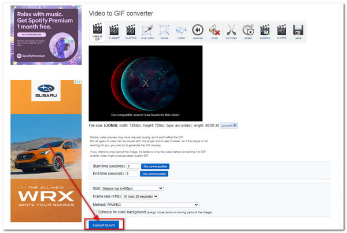The image size is (347, 233).
Task: Follow the 'crop the video' link
Action: (x=163, y=152)
